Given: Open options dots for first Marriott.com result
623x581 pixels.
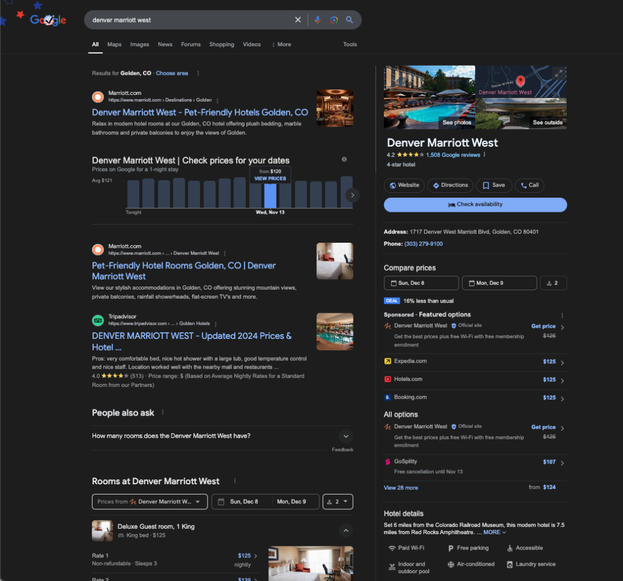Looking at the screenshot, I should pos(217,100).
